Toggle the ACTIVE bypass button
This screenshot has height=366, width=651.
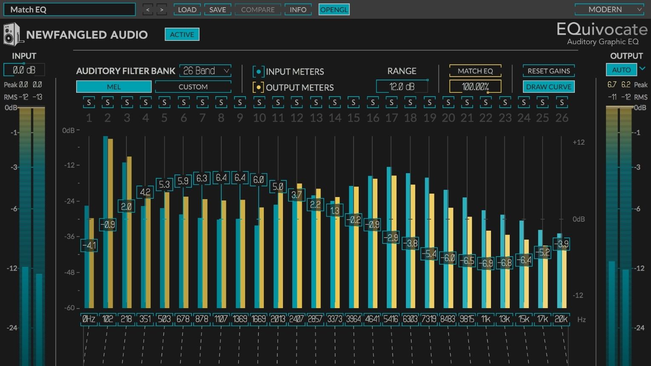pos(182,34)
